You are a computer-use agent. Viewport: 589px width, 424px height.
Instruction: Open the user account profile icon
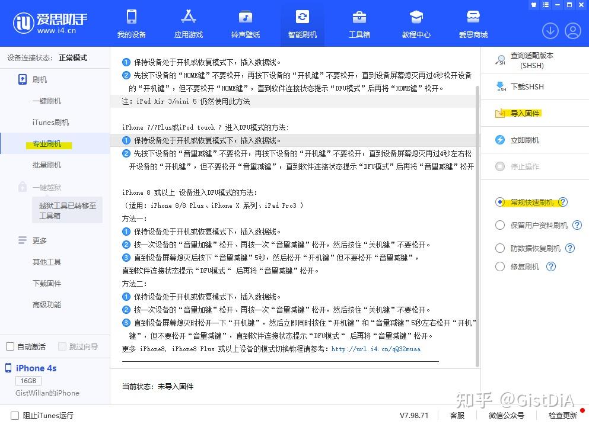coord(572,31)
